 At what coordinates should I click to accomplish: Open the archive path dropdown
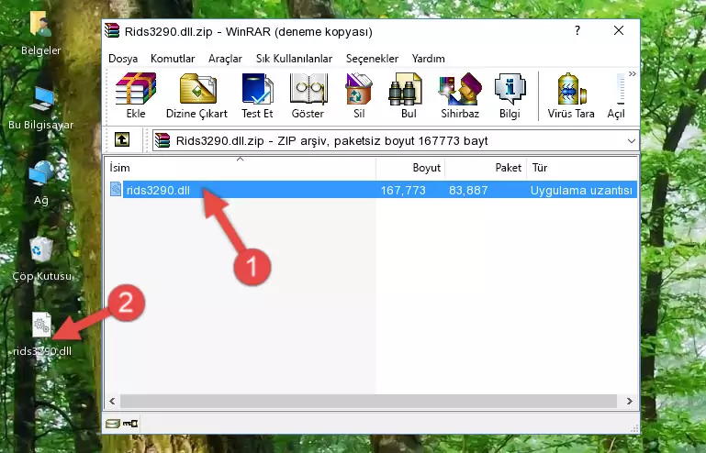click(x=632, y=141)
